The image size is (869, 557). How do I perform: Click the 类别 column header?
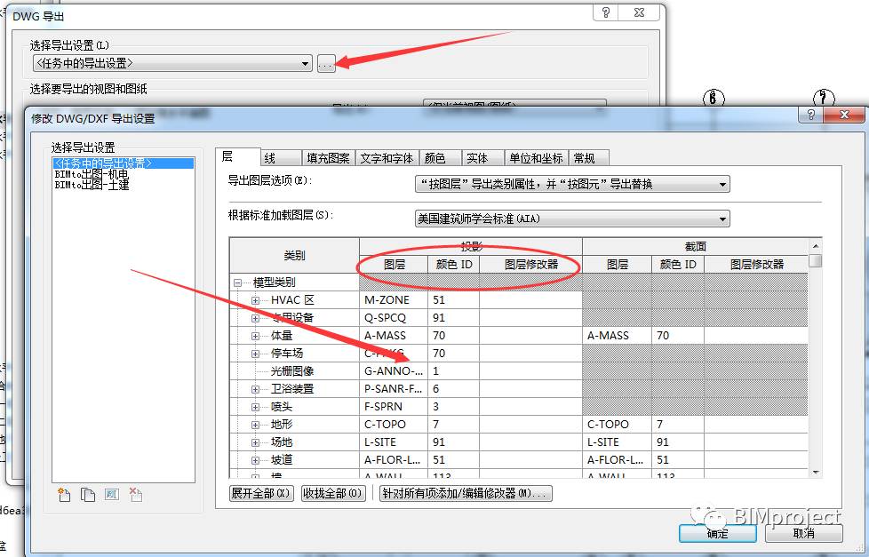click(294, 256)
